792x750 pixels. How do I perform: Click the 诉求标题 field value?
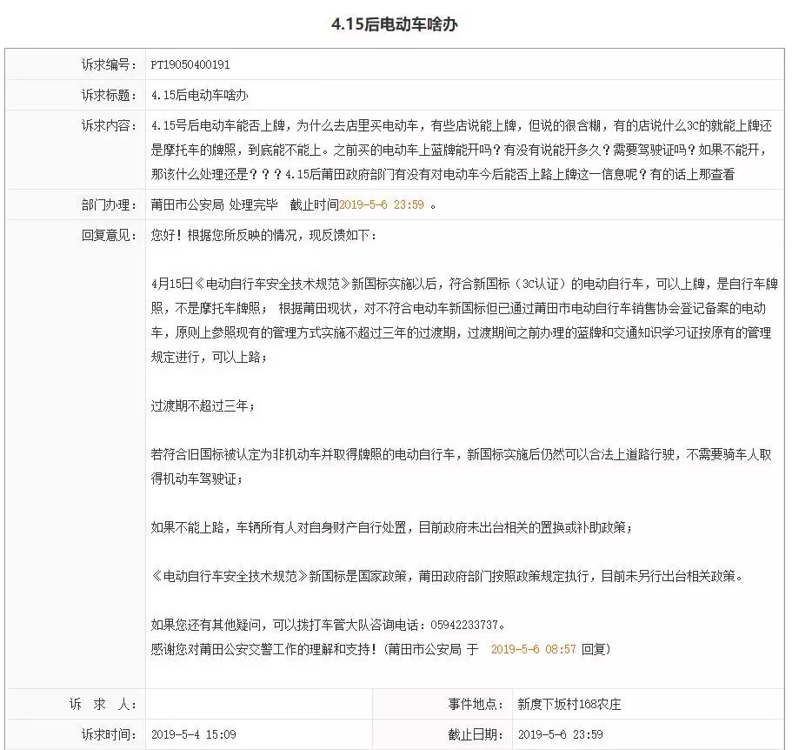(199, 95)
